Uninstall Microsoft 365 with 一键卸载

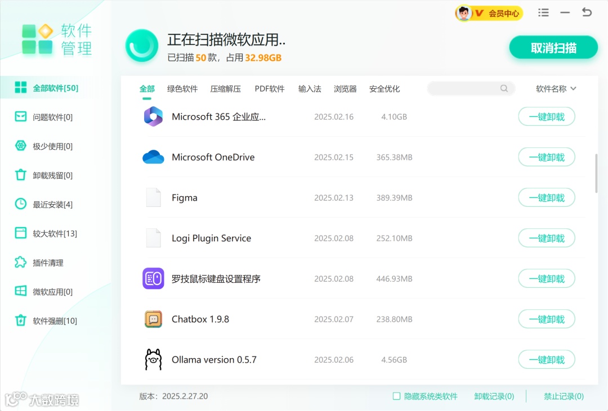click(546, 116)
